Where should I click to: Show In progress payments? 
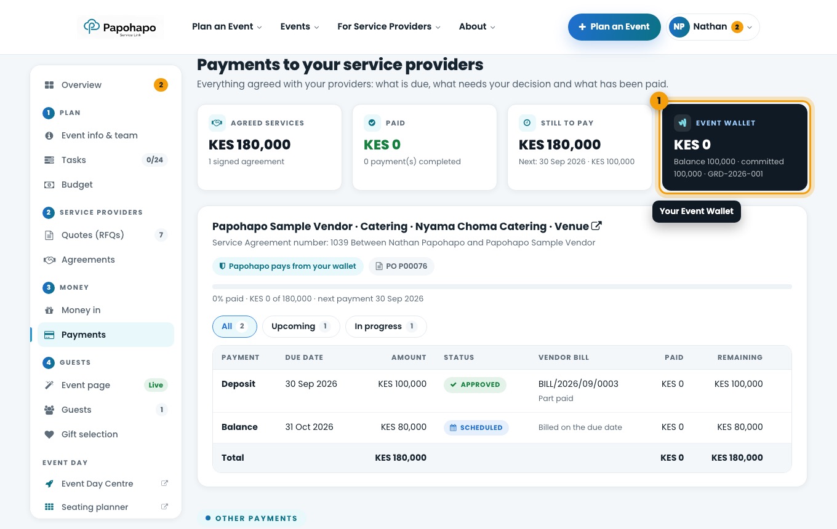click(386, 327)
